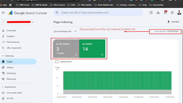Click the HTTPS lock icon
This screenshot has height=103, width=183.
(3, 98)
